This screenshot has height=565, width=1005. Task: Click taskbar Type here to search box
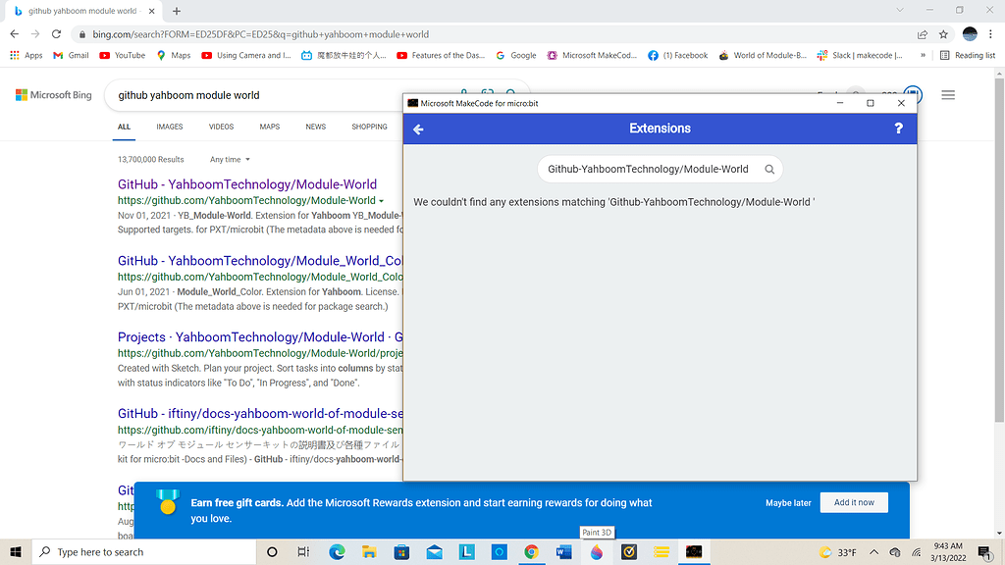tap(144, 551)
